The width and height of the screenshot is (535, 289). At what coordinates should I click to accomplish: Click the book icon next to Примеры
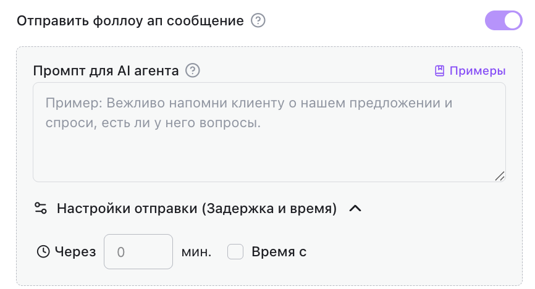(440, 70)
